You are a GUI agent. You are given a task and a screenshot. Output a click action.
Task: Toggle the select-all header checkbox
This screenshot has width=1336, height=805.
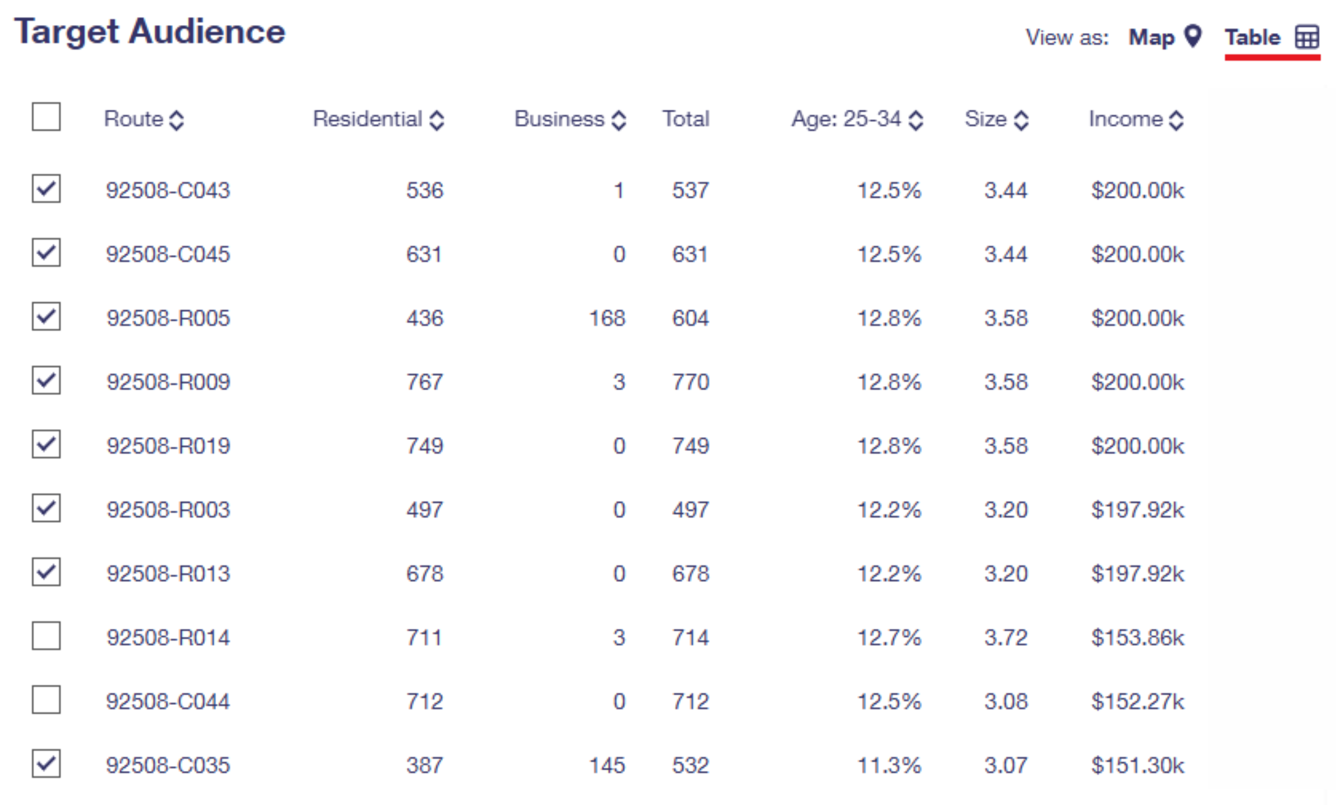(46, 117)
